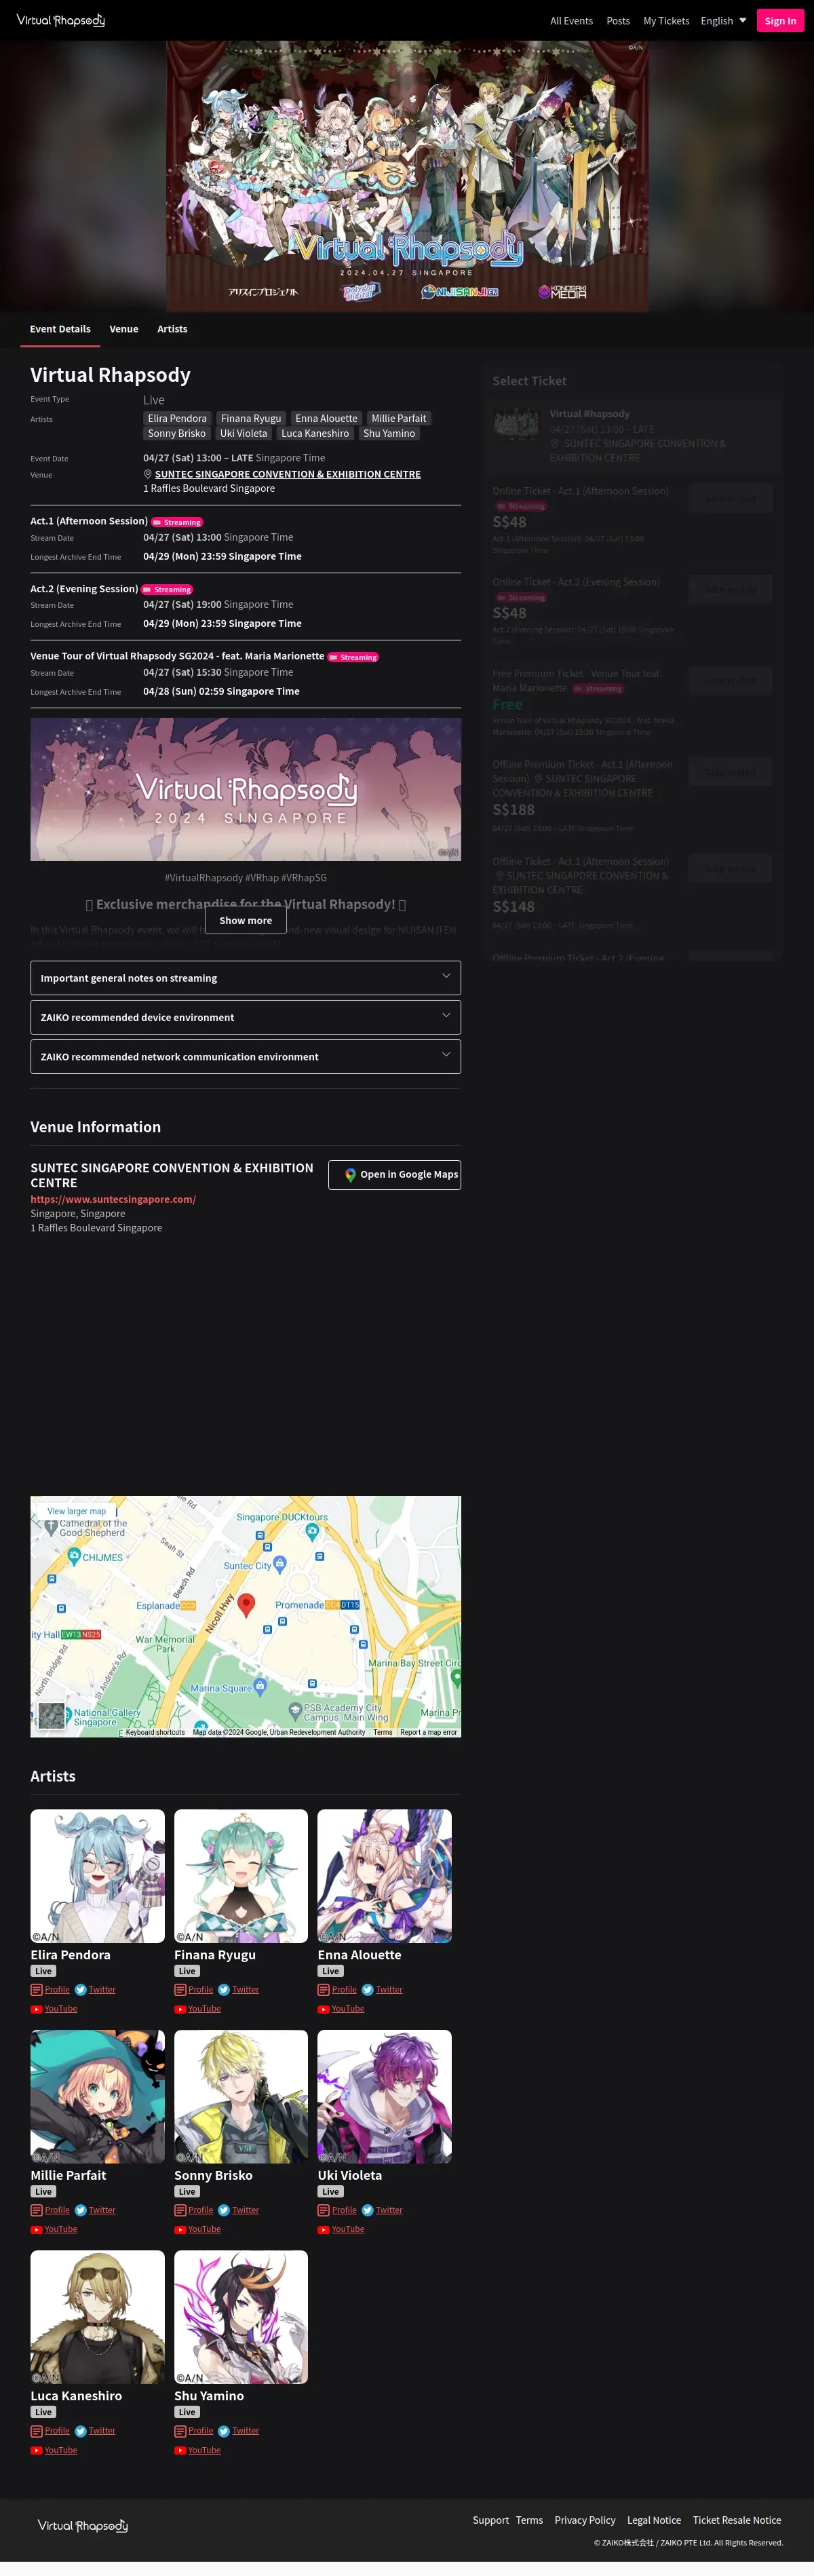The image size is (814, 2576).
Task: Click SUNTEC SINGAPORE CONVENTION venue link in details
Action: (x=288, y=474)
